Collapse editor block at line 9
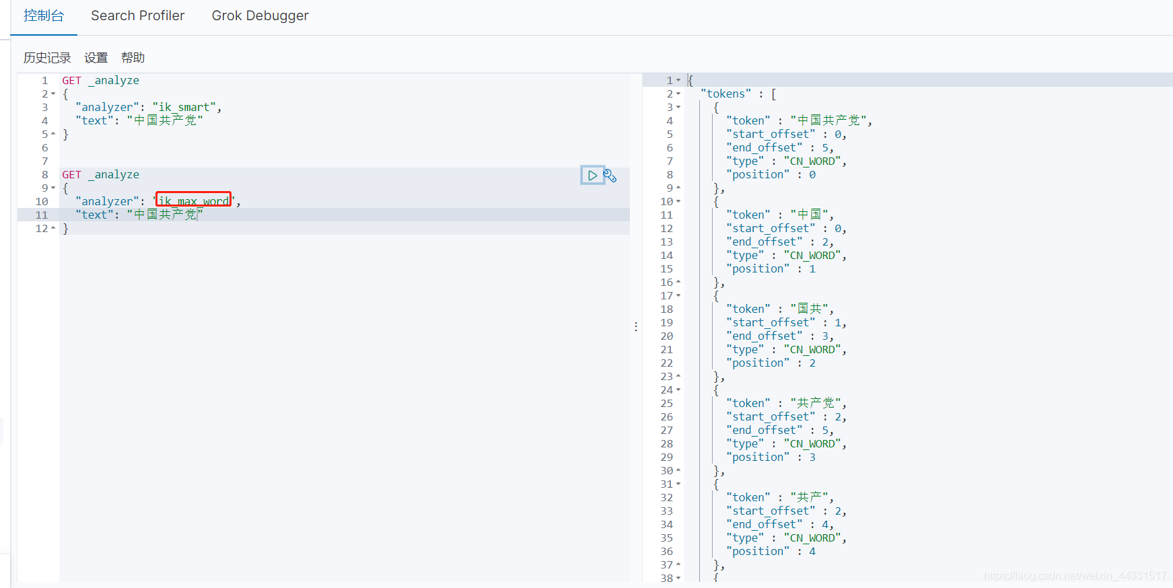Screen dimensions: 1173x588 [x=53, y=188]
